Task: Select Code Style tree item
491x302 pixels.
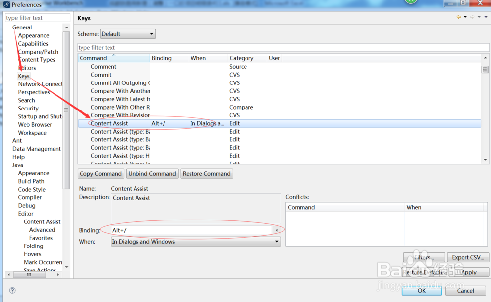Action: (x=31, y=189)
